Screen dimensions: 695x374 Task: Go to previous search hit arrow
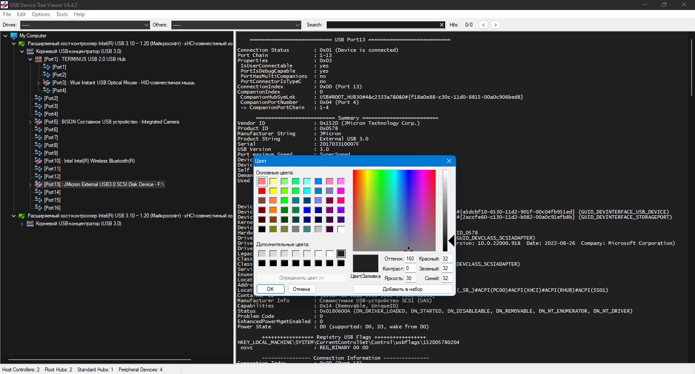[483, 25]
